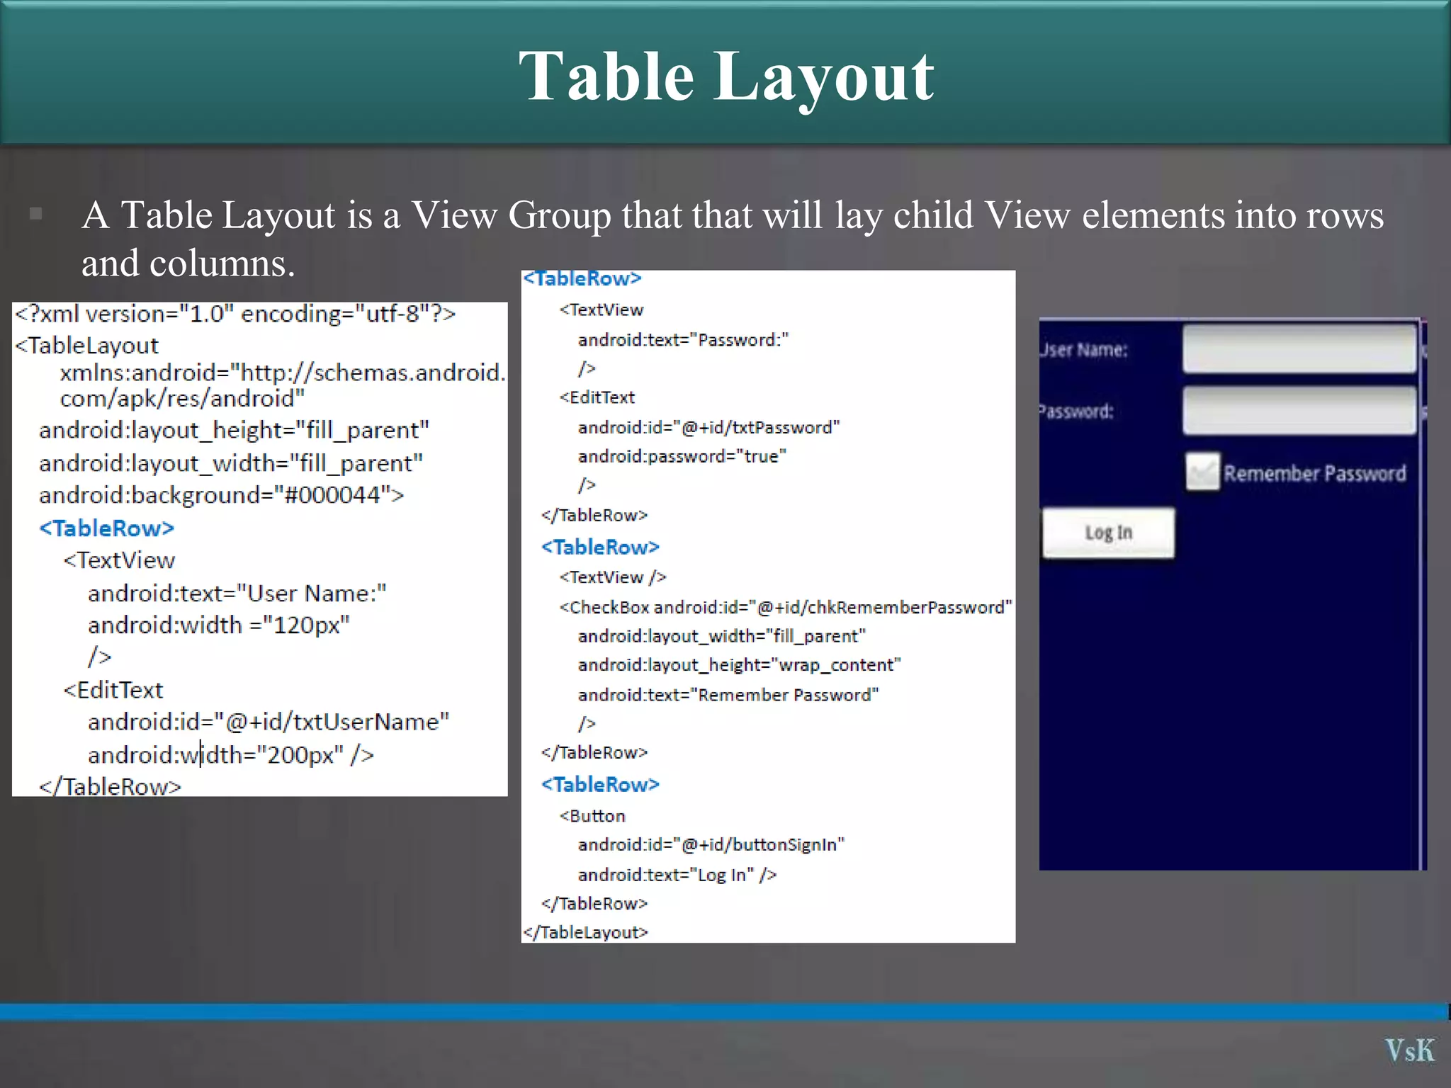Click the VsK signature text
1451x1088 pixels.
pos(1410,1050)
